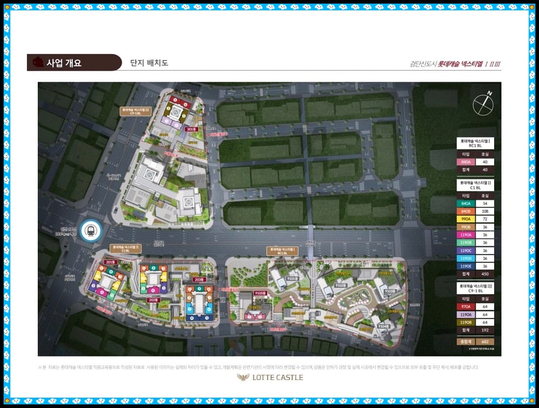Click the 9103동 building label

(389, 291)
